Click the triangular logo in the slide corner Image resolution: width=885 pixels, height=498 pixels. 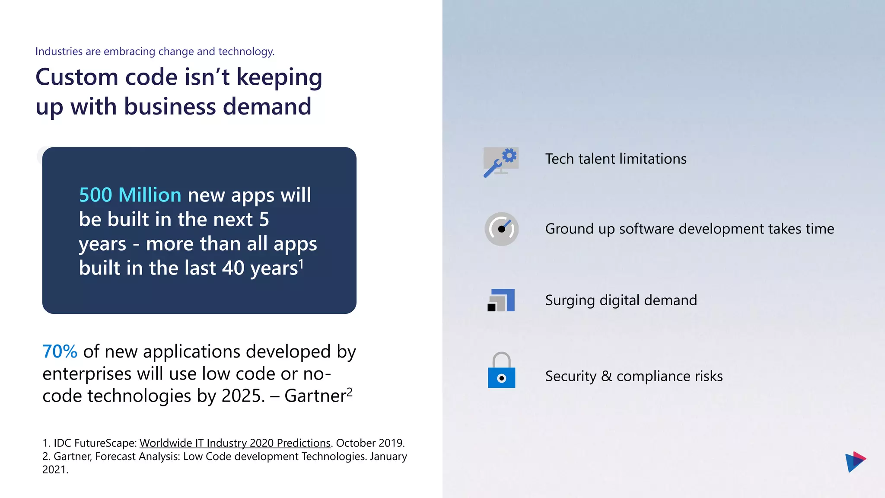(x=856, y=461)
